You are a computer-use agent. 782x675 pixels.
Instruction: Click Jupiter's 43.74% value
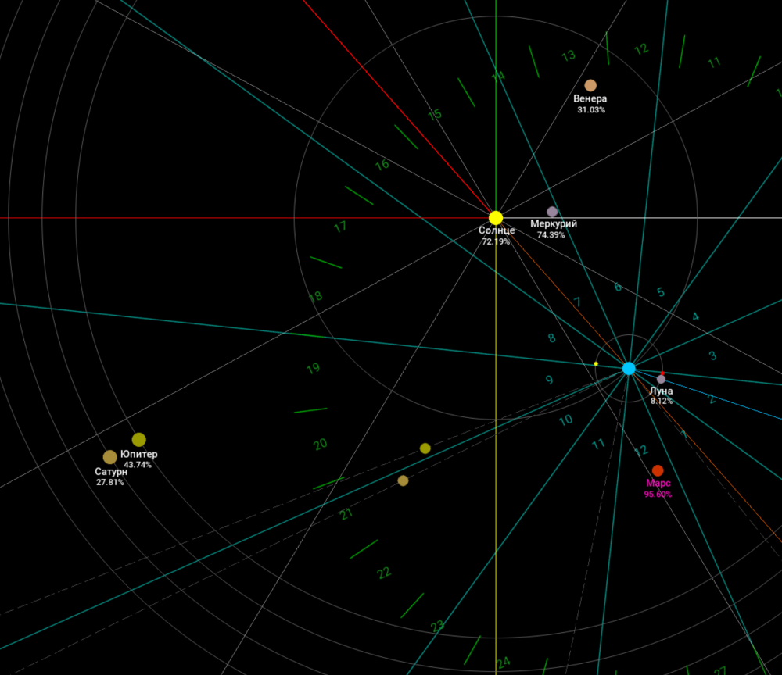(138, 465)
